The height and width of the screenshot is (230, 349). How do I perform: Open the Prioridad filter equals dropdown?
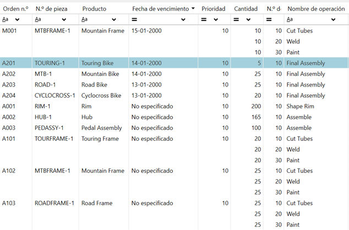215,19
